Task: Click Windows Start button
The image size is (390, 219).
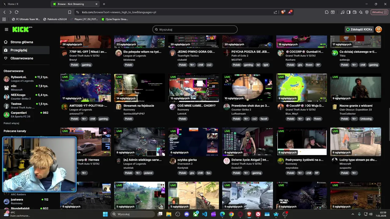Action: click(105, 214)
